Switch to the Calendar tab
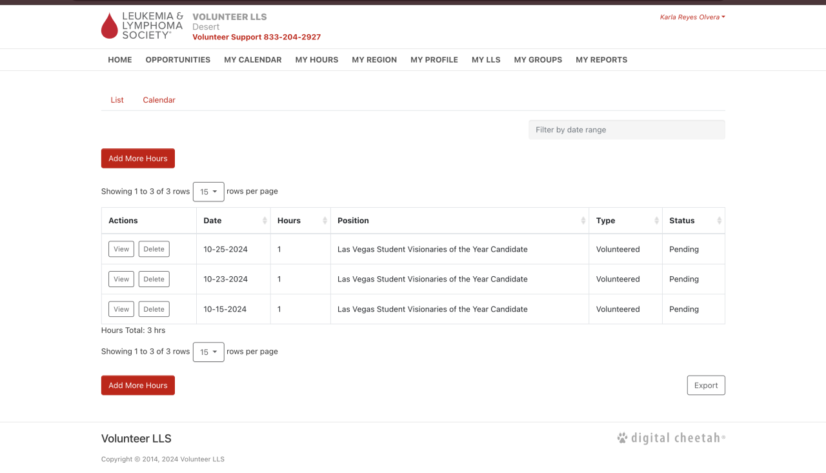 159,100
